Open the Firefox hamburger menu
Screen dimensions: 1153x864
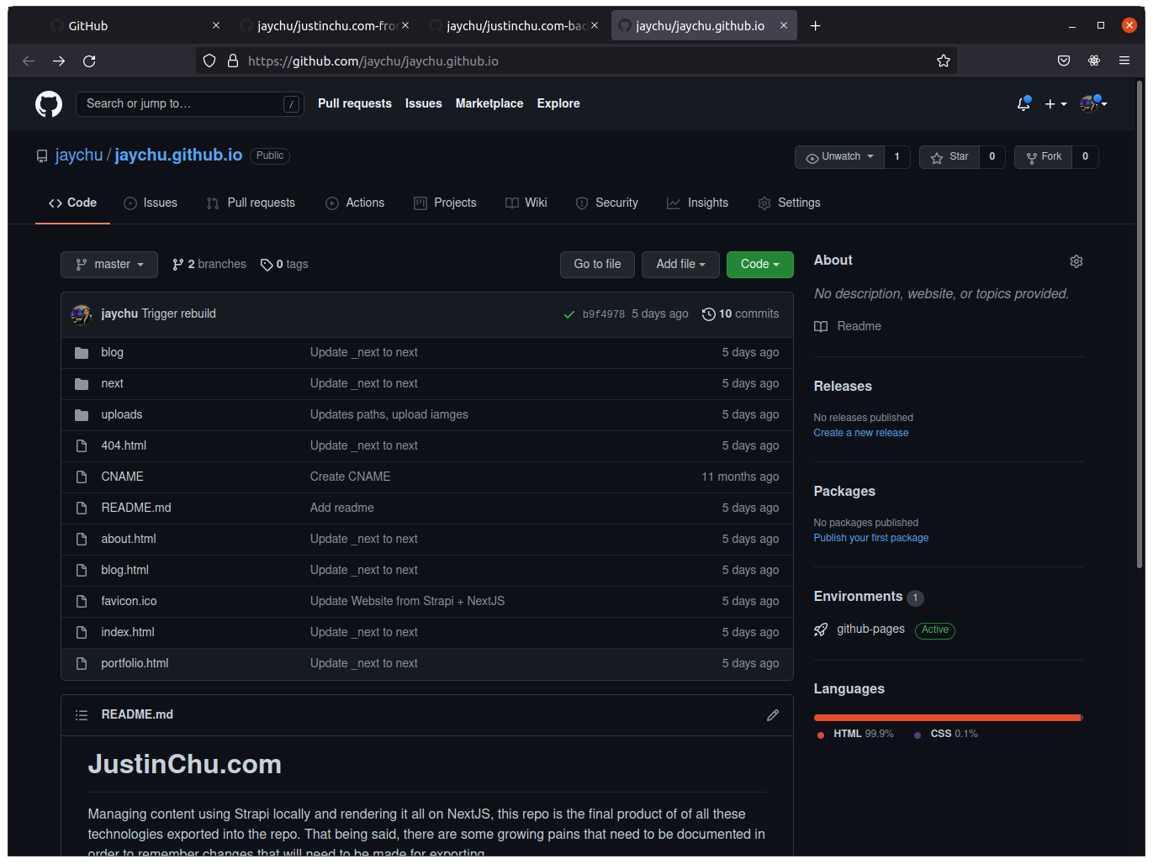pos(1124,61)
